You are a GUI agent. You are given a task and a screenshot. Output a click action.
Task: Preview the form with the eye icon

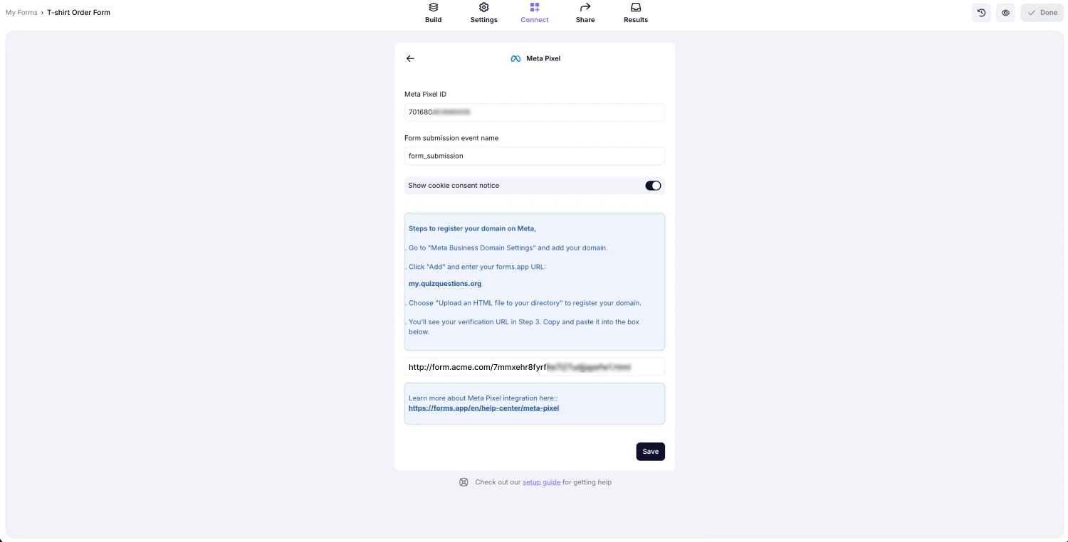click(1005, 12)
